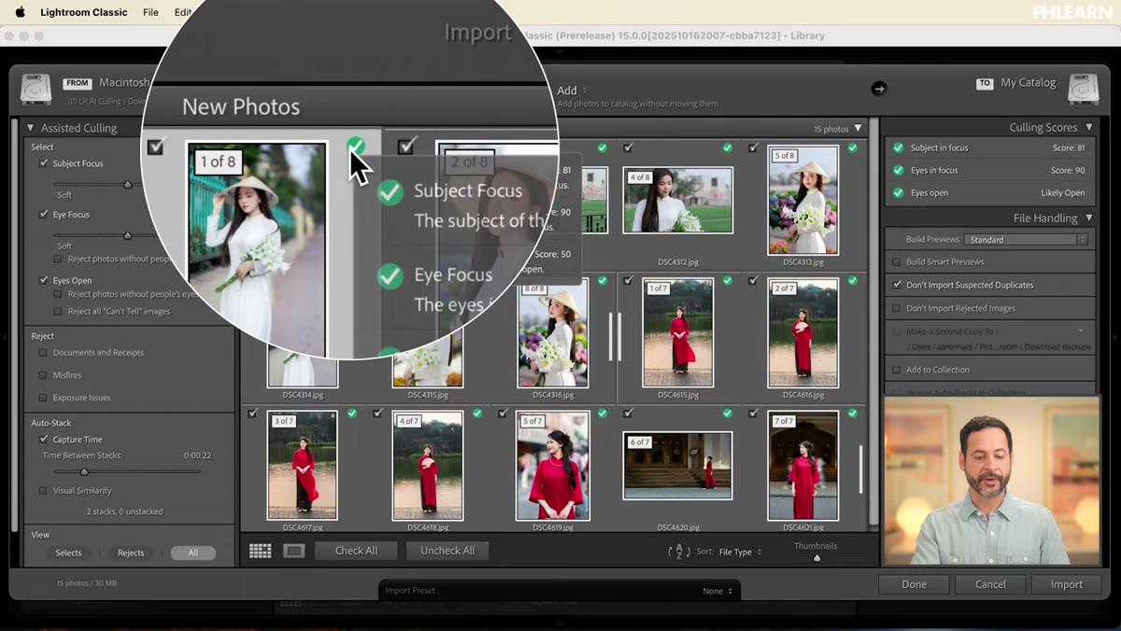Check Don't Import Rejected Images
The image size is (1121, 631).
coord(897,308)
